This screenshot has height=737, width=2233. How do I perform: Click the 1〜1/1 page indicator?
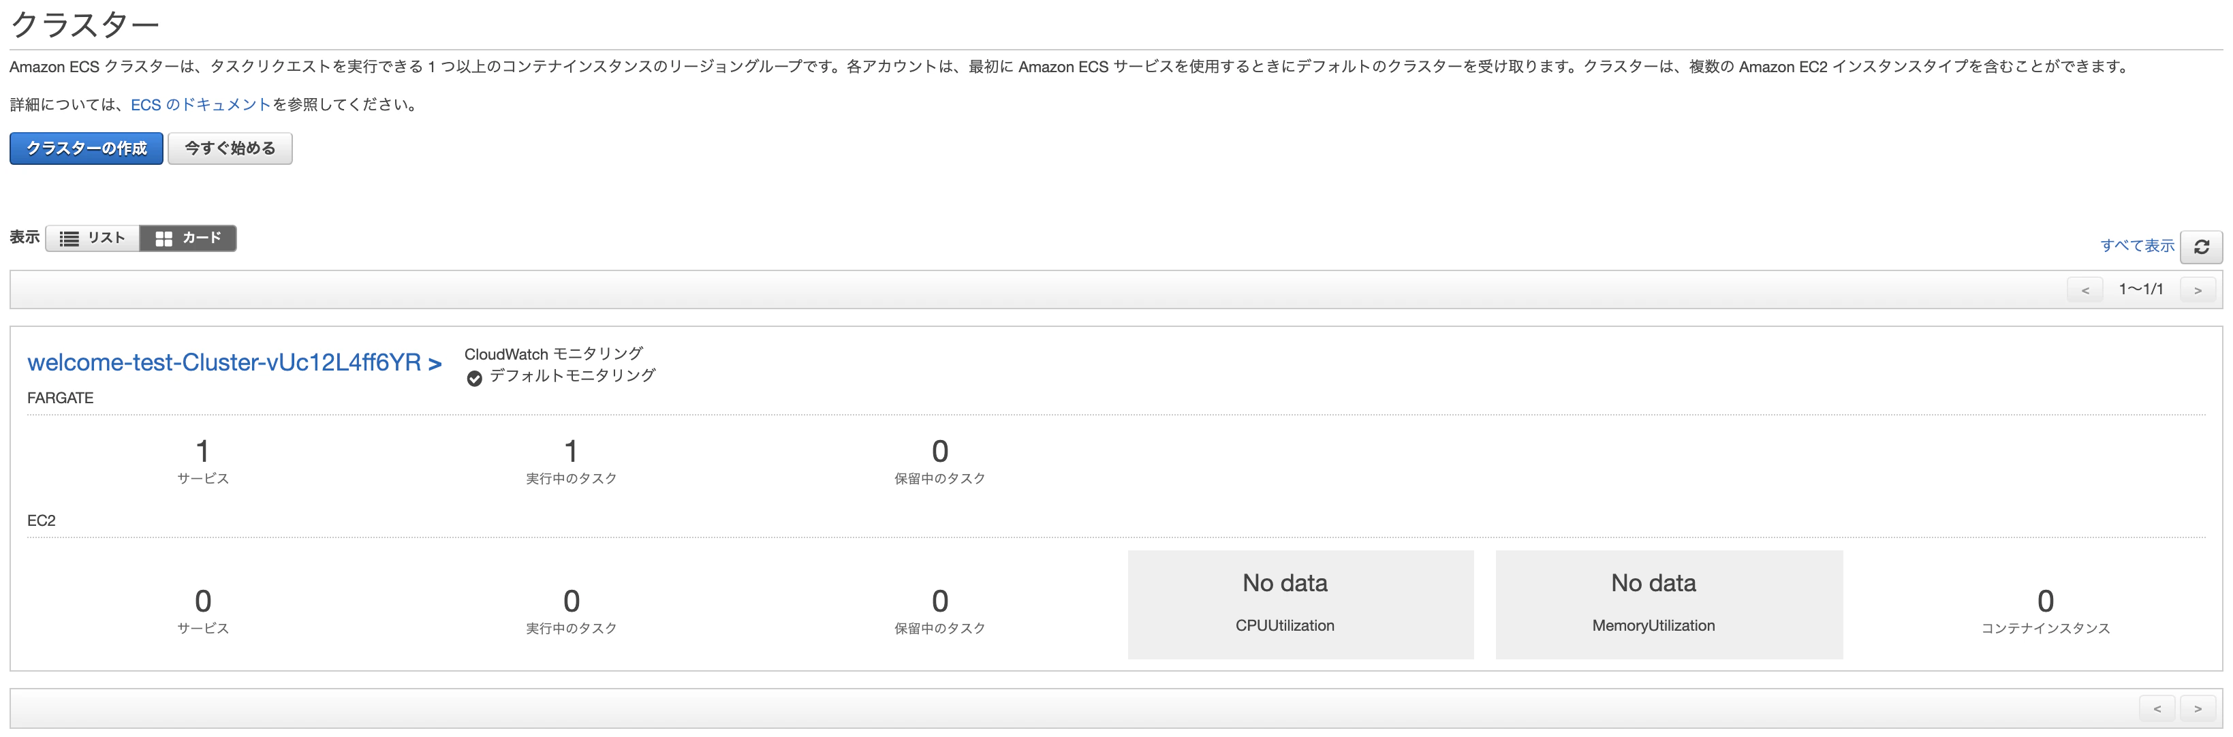pyautogui.click(x=2141, y=289)
